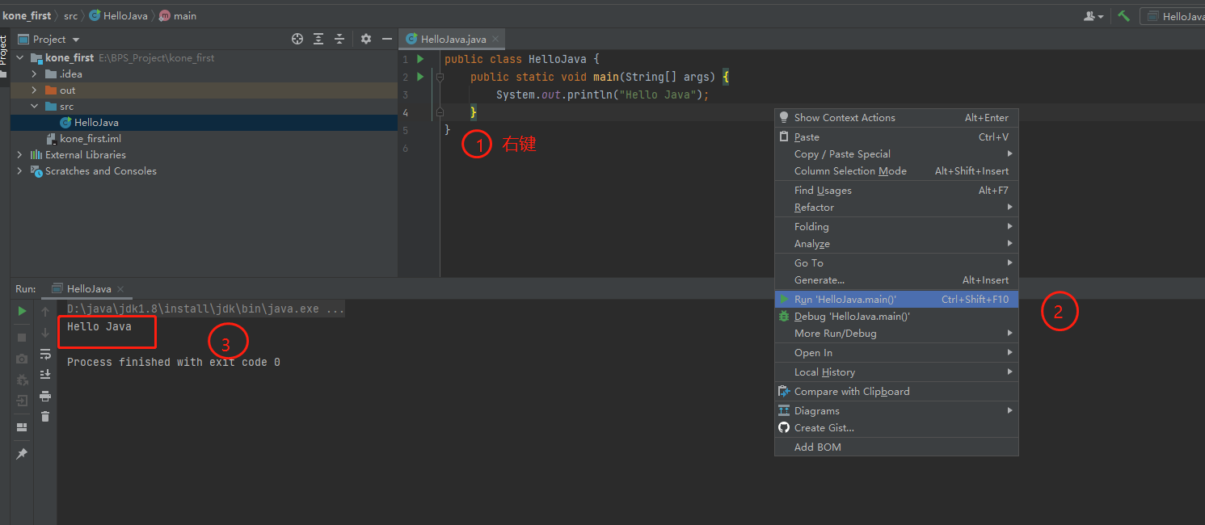The height and width of the screenshot is (525, 1205).
Task: Click src in the breadcrumb bar
Action: pyautogui.click(x=71, y=15)
